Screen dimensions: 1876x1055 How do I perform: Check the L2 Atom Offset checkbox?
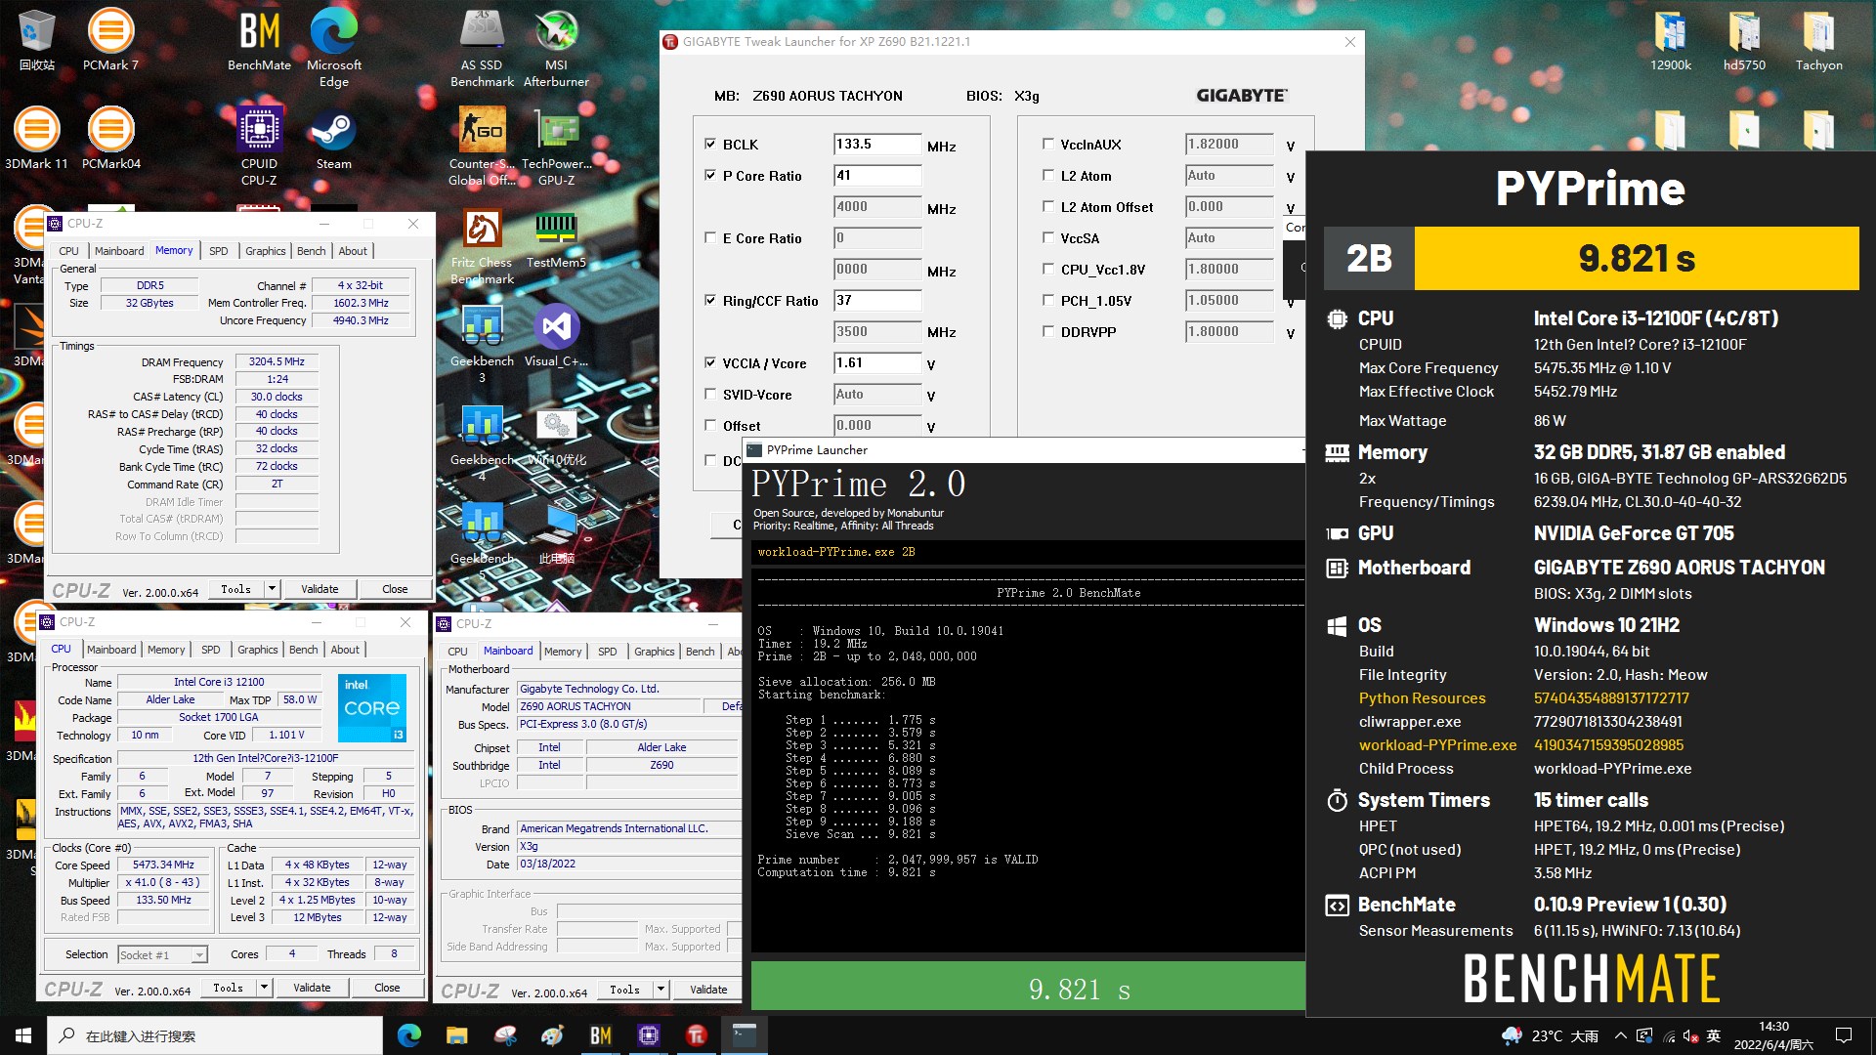point(1048,206)
